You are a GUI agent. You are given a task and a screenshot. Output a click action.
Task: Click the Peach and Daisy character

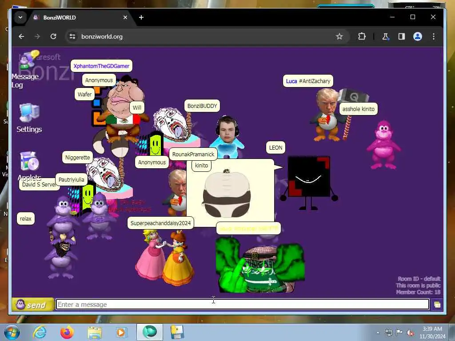coord(164,258)
